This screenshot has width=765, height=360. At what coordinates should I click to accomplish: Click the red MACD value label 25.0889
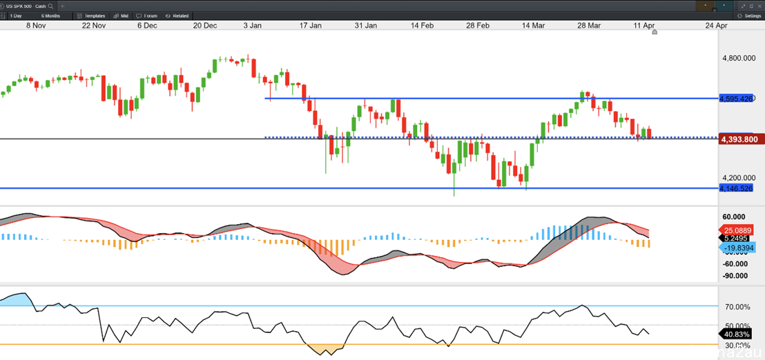tap(741, 230)
